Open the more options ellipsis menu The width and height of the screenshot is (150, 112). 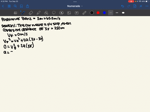pyautogui.click(x=147, y=6)
